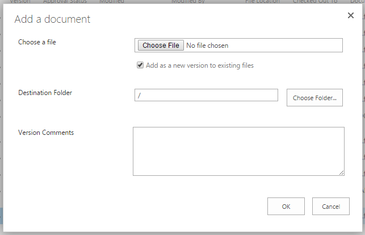The image size is (365, 235).
Task: Click the 'Version Comments' label
Action: 46,133
